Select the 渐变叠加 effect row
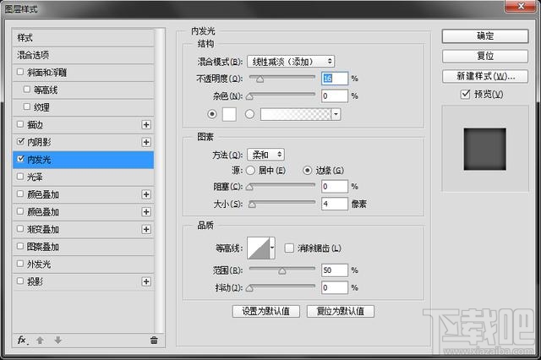 click(83, 229)
